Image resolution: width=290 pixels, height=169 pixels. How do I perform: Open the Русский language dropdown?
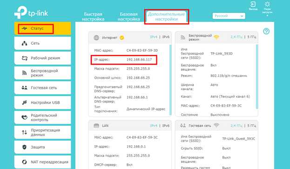229,16
